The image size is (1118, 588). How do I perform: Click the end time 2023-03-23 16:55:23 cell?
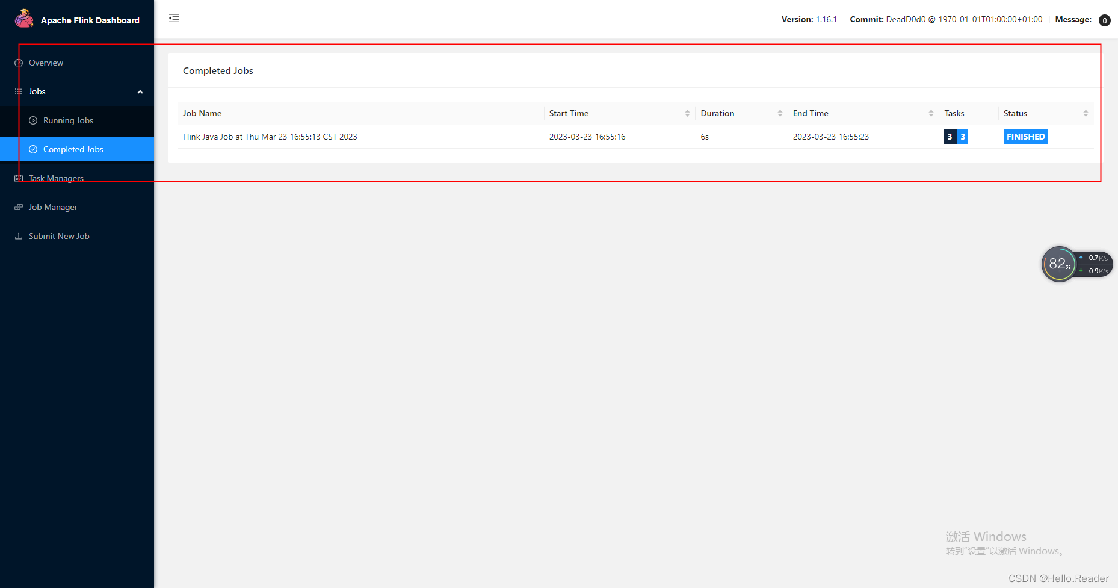(x=831, y=137)
